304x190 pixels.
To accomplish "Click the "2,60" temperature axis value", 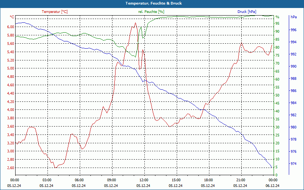I will click(11, 168).
